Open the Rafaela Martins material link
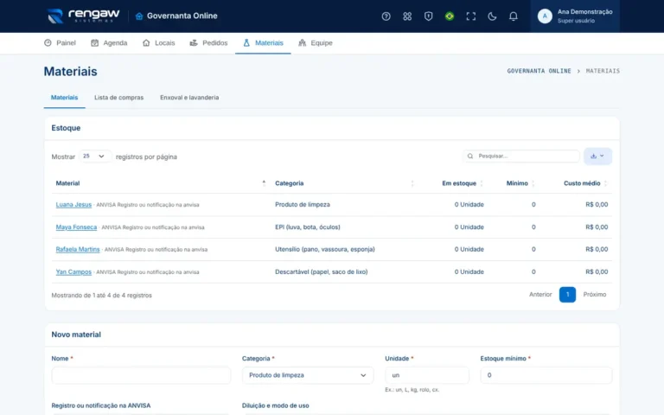Viewport: 664px width, 415px height. click(x=78, y=249)
